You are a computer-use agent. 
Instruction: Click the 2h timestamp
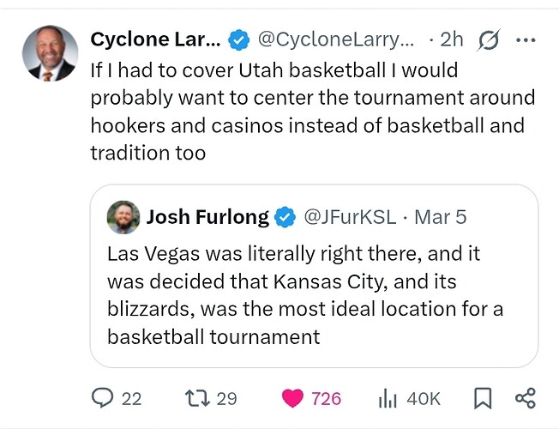[x=451, y=39]
